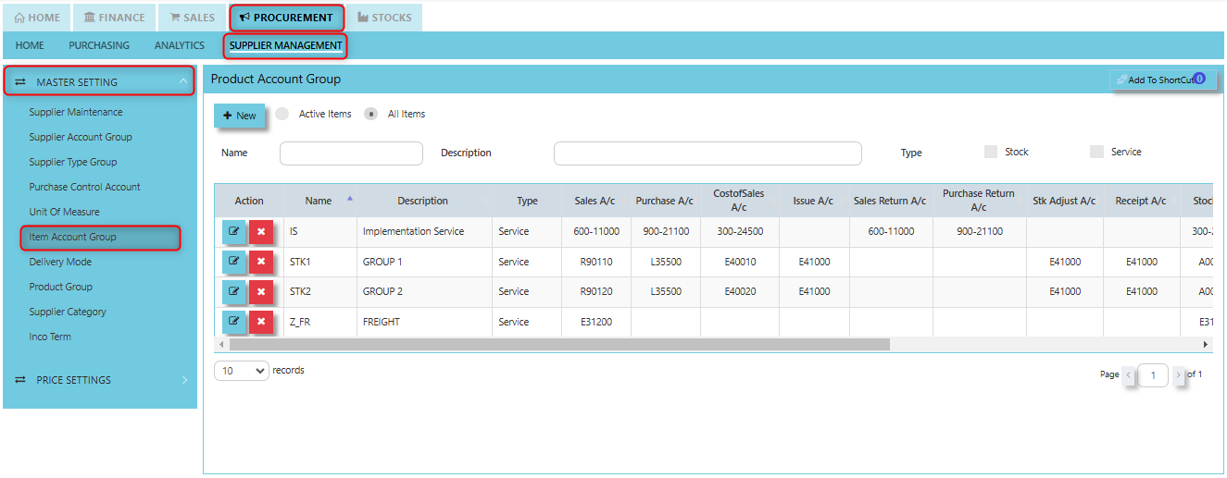
Task: Click the Sales A/c column header
Action: tap(596, 201)
